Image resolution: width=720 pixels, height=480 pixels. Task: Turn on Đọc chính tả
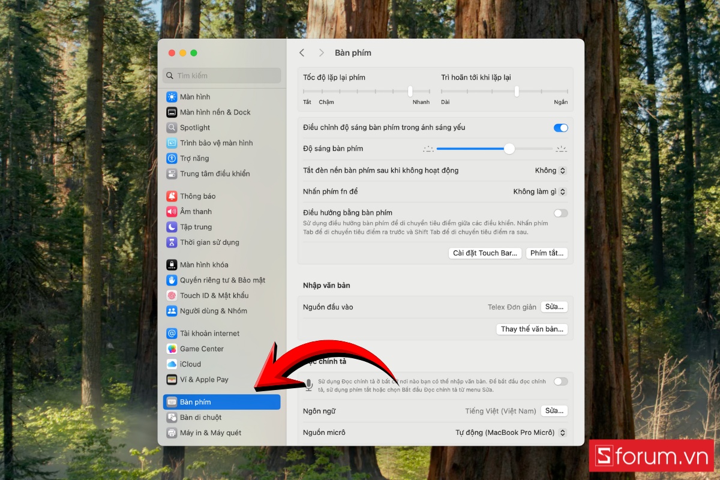(x=560, y=381)
